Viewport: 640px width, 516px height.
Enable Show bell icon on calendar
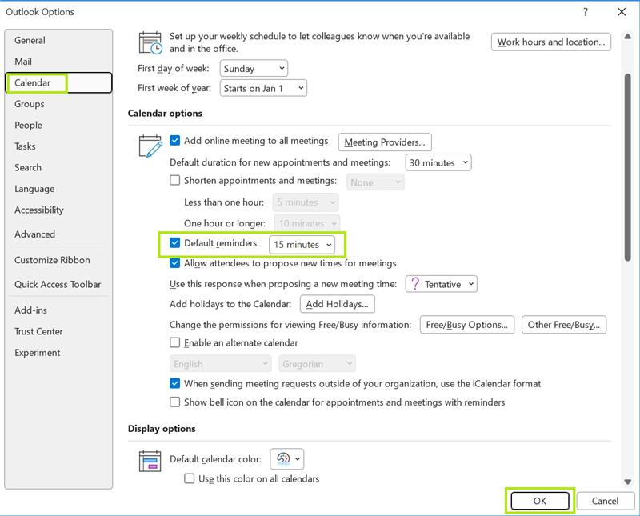pyautogui.click(x=174, y=402)
